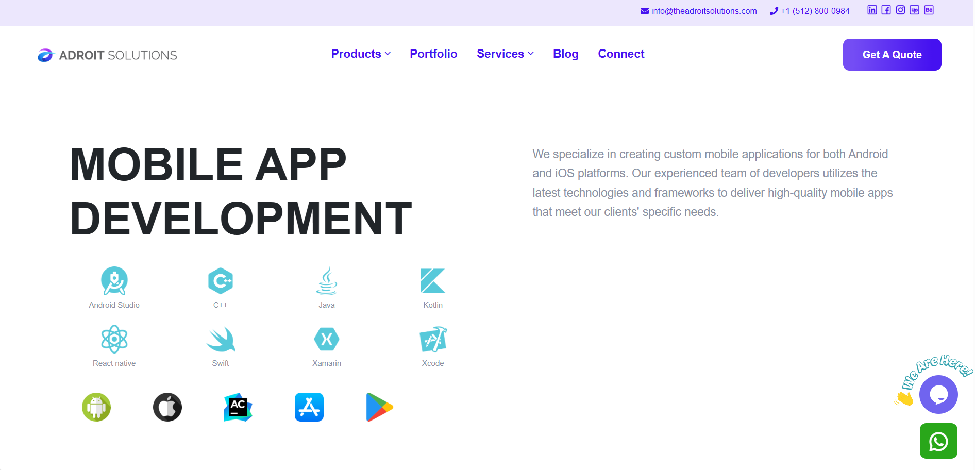Navigate to the Connect page
The image size is (975, 470).
click(621, 54)
